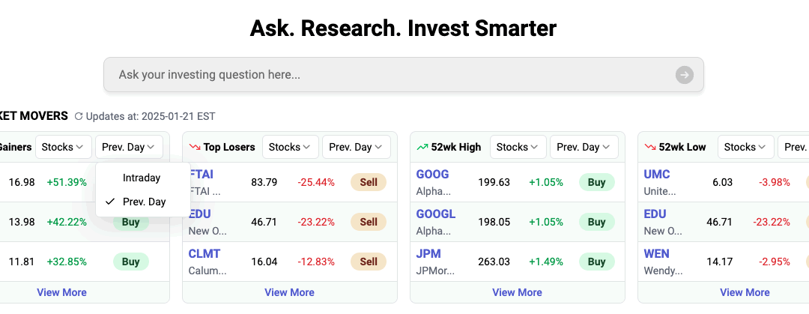Click the investing question input field

click(390, 75)
